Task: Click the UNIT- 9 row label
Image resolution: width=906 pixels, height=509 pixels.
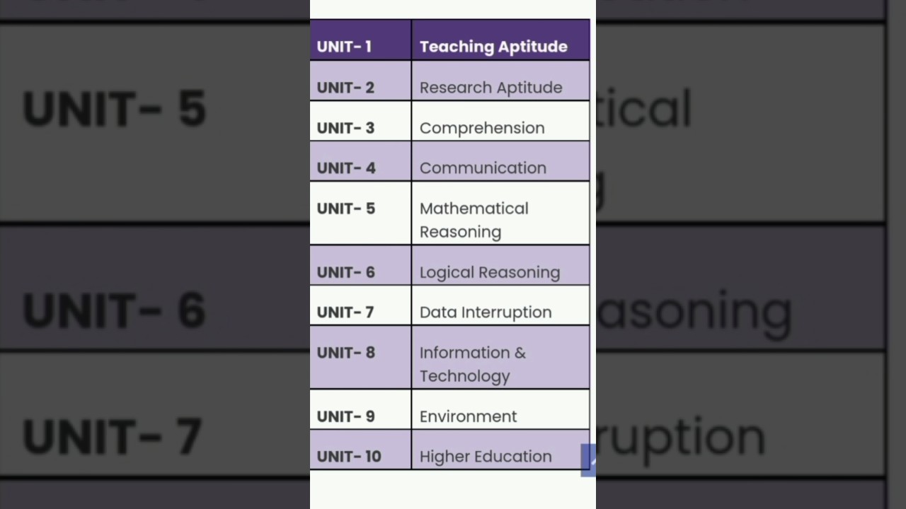Action: pos(345,416)
